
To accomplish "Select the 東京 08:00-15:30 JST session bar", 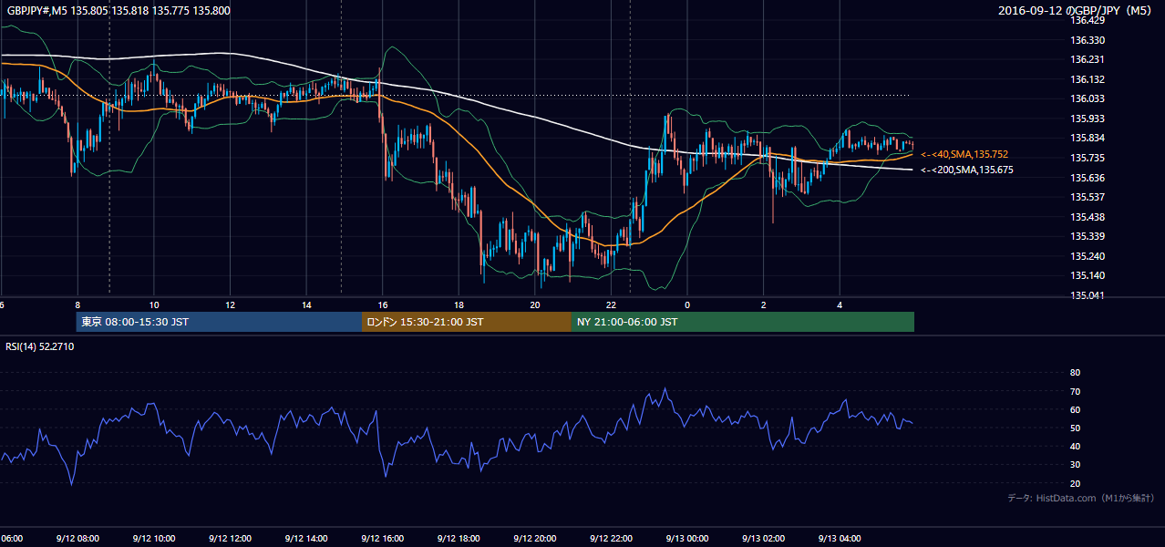I will pyautogui.click(x=219, y=322).
